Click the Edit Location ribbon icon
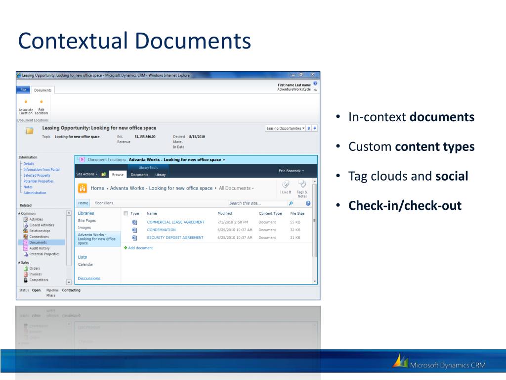The image size is (506, 380). [x=42, y=102]
